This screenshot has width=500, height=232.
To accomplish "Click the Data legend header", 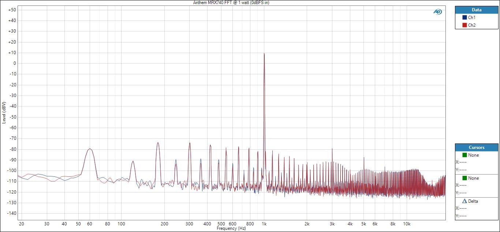I will (476, 10).
